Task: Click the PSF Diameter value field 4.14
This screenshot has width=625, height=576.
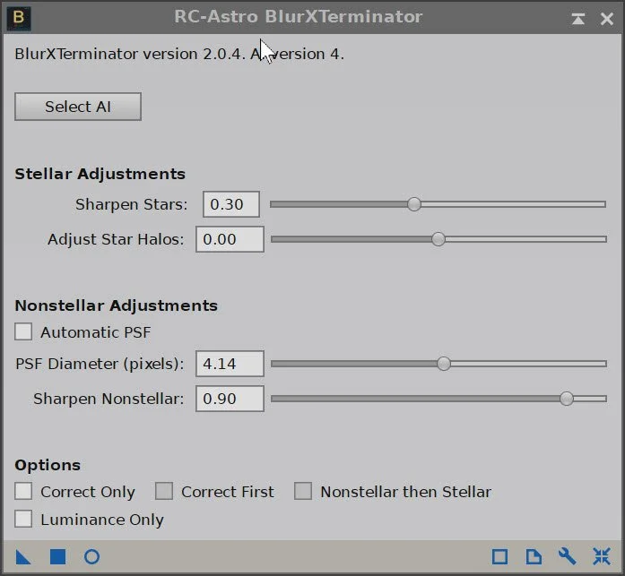Action: 230,364
